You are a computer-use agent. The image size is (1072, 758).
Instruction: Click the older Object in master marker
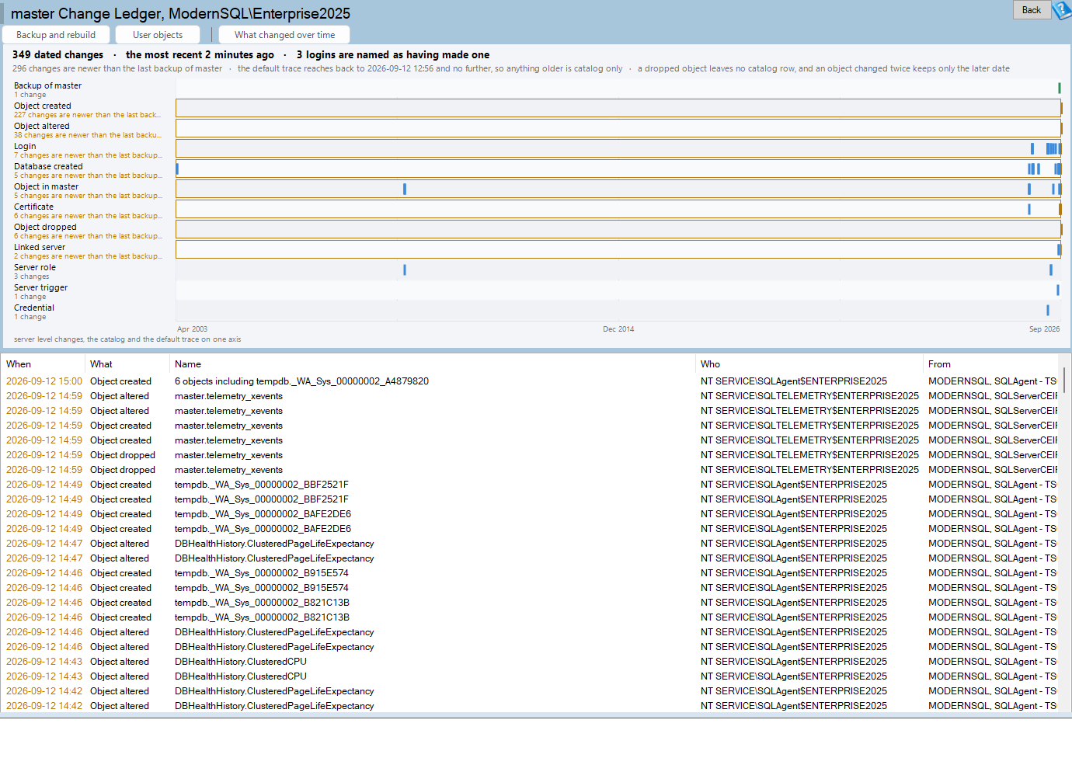[x=405, y=189]
